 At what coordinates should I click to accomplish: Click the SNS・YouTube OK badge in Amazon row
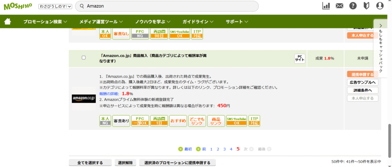[236, 121]
